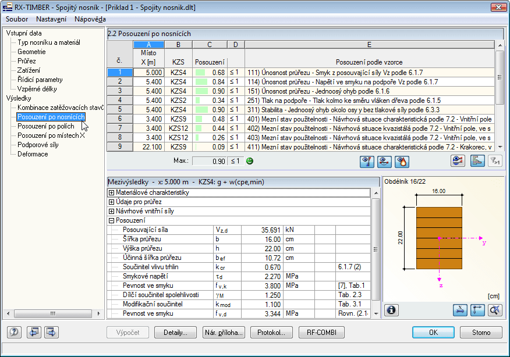Open Deformace tree item
Viewport: 510px width, 357px height.
[x=33, y=154]
